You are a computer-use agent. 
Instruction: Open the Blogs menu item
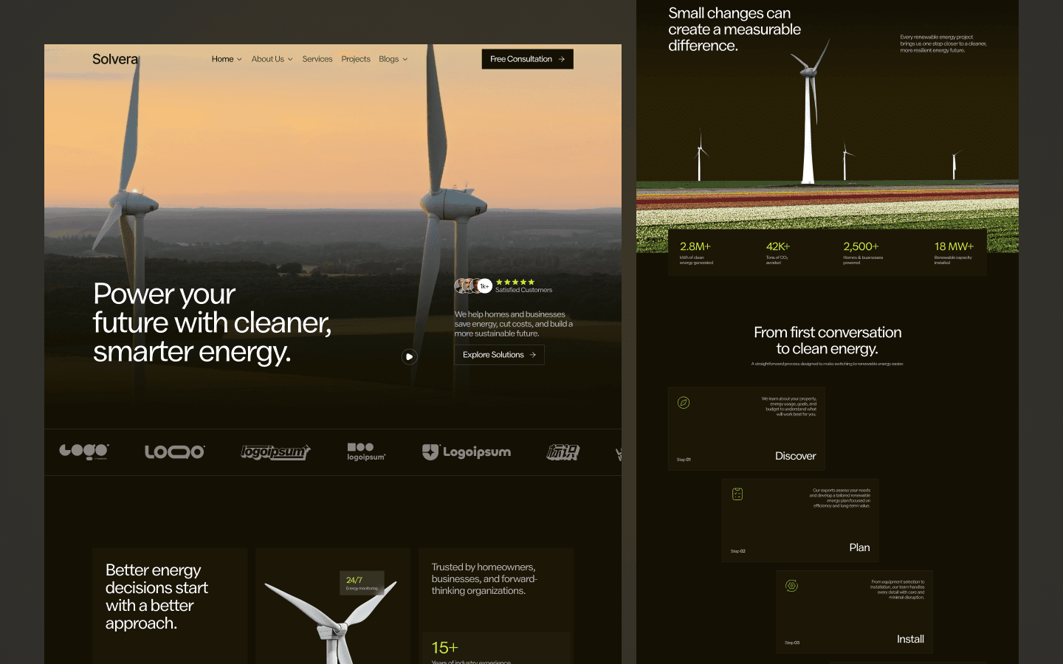coord(388,59)
